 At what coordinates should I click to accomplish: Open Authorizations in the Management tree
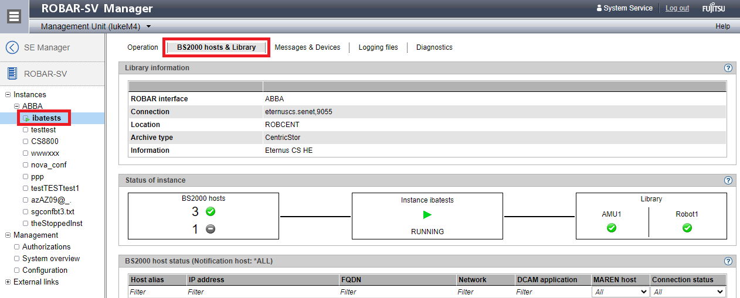coord(46,247)
